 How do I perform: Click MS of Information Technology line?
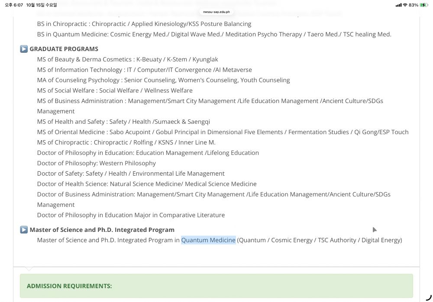click(145, 70)
